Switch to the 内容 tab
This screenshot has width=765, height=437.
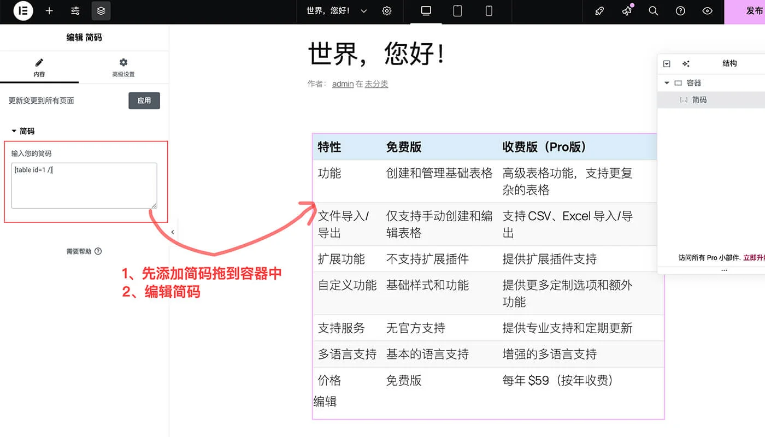pos(40,67)
